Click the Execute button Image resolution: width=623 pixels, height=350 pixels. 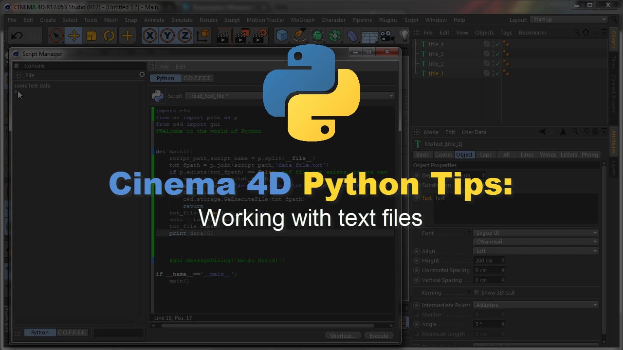379,335
